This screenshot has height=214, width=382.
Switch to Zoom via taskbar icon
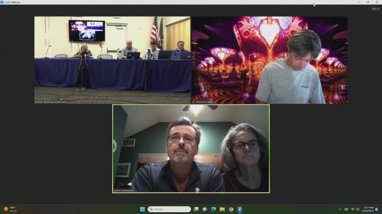tap(240, 209)
